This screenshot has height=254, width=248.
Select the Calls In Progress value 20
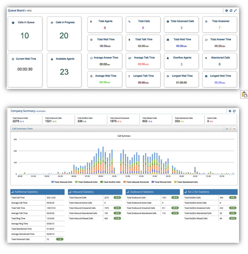pos(64,36)
